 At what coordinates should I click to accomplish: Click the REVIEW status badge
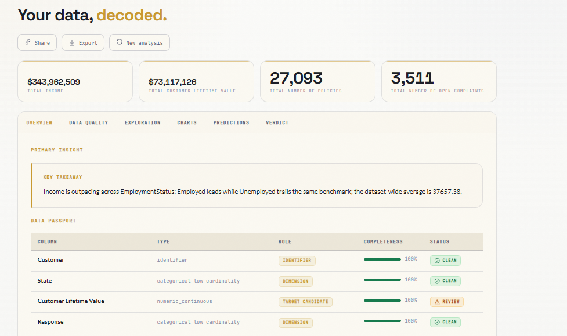447,302
